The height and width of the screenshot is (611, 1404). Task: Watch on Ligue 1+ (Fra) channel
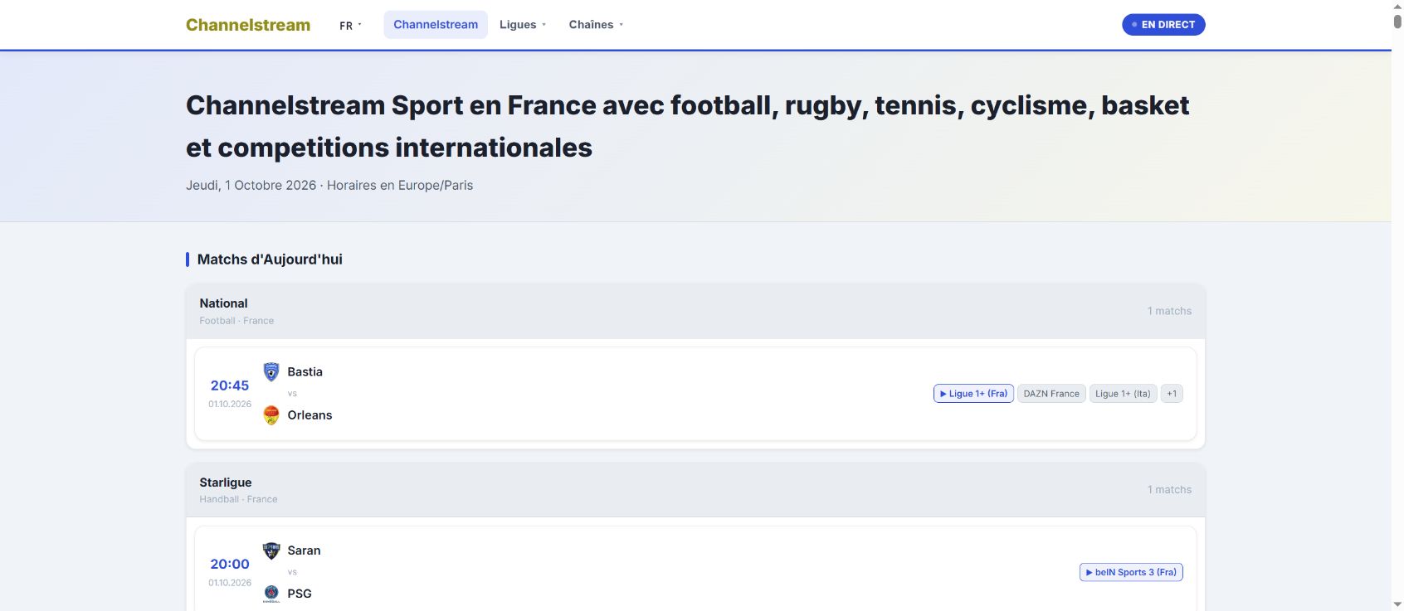[973, 394]
